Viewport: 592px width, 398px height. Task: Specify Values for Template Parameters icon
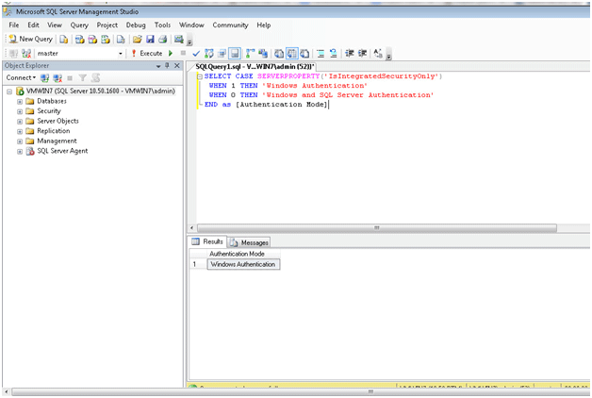(378, 53)
